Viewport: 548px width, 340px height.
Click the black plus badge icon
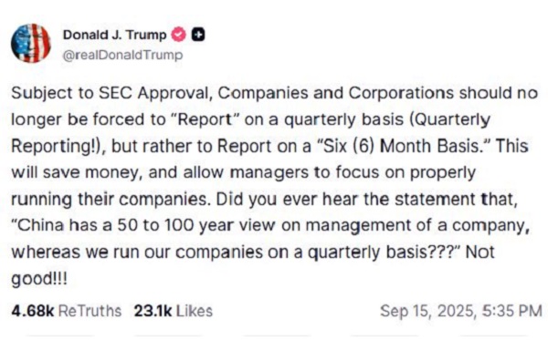pyautogui.click(x=198, y=35)
